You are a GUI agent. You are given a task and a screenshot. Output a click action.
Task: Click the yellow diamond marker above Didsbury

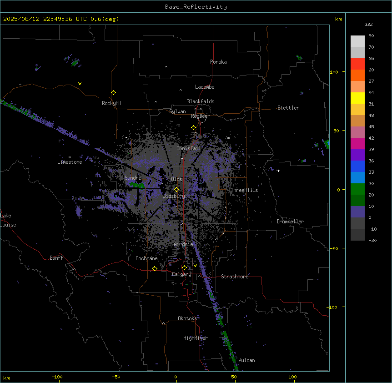tap(177, 189)
